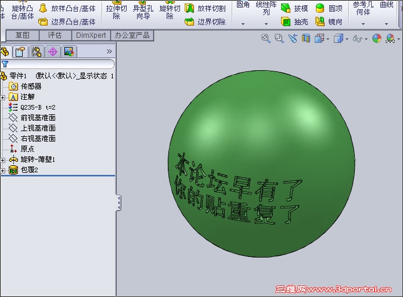Expand the Annotations (注解) tree node

2,97
